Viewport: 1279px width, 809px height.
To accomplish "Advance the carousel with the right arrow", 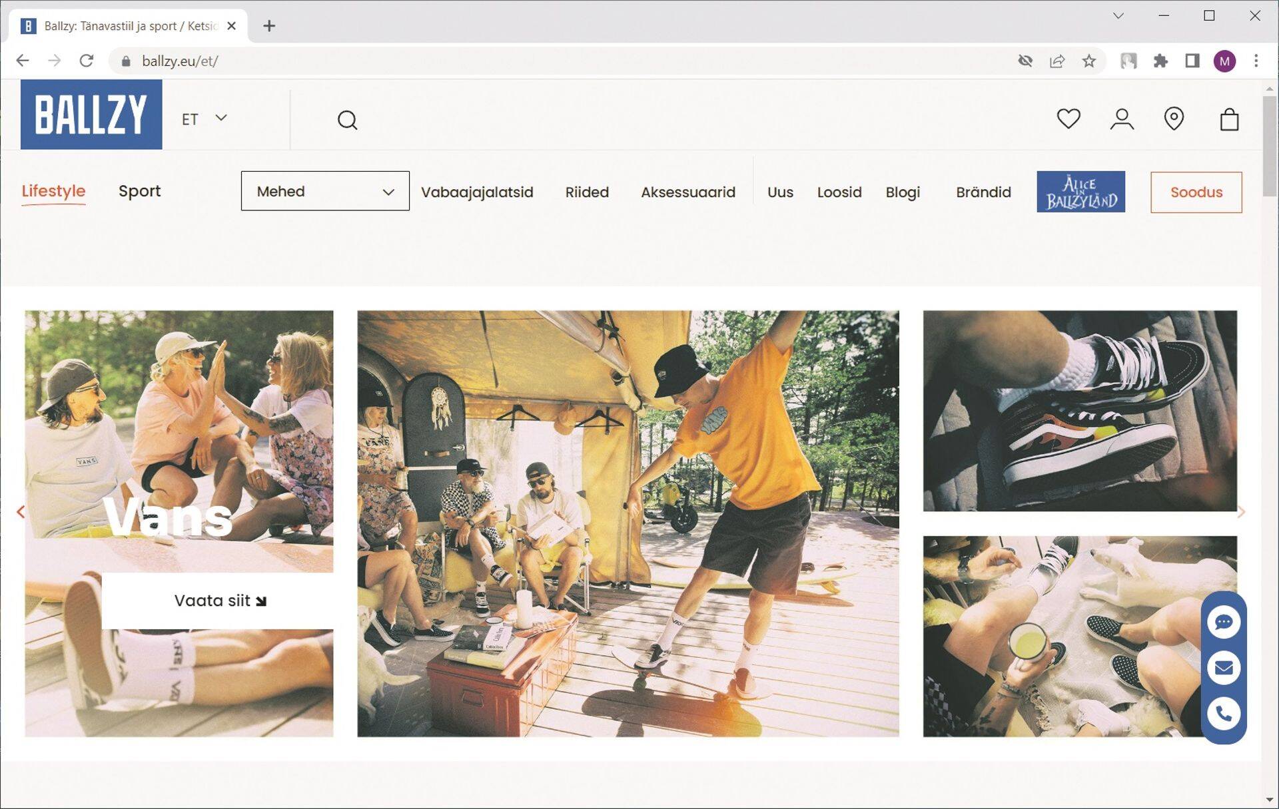I will tap(1241, 512).
